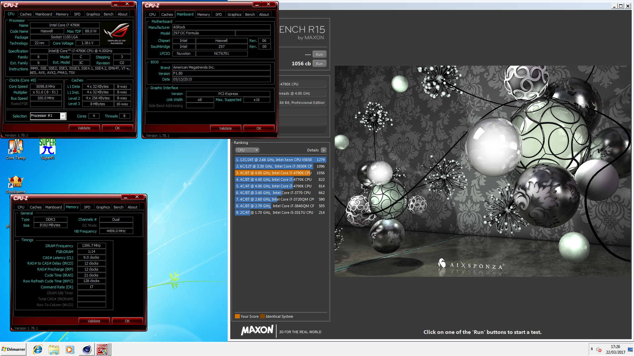
Task: Click OK in CPU-Z Memory window
Action: [127, 321]
